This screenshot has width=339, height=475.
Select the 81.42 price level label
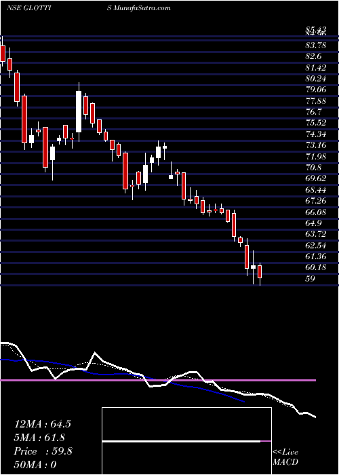pyautogui.click(x=316, y=68)
